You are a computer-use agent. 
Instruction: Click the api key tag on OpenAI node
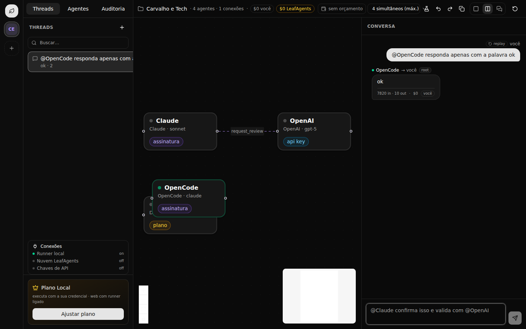tap(296, 141)
